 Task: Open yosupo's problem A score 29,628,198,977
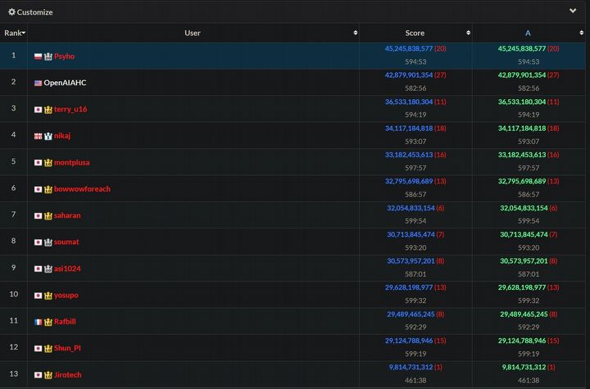[x=520, y=288]
